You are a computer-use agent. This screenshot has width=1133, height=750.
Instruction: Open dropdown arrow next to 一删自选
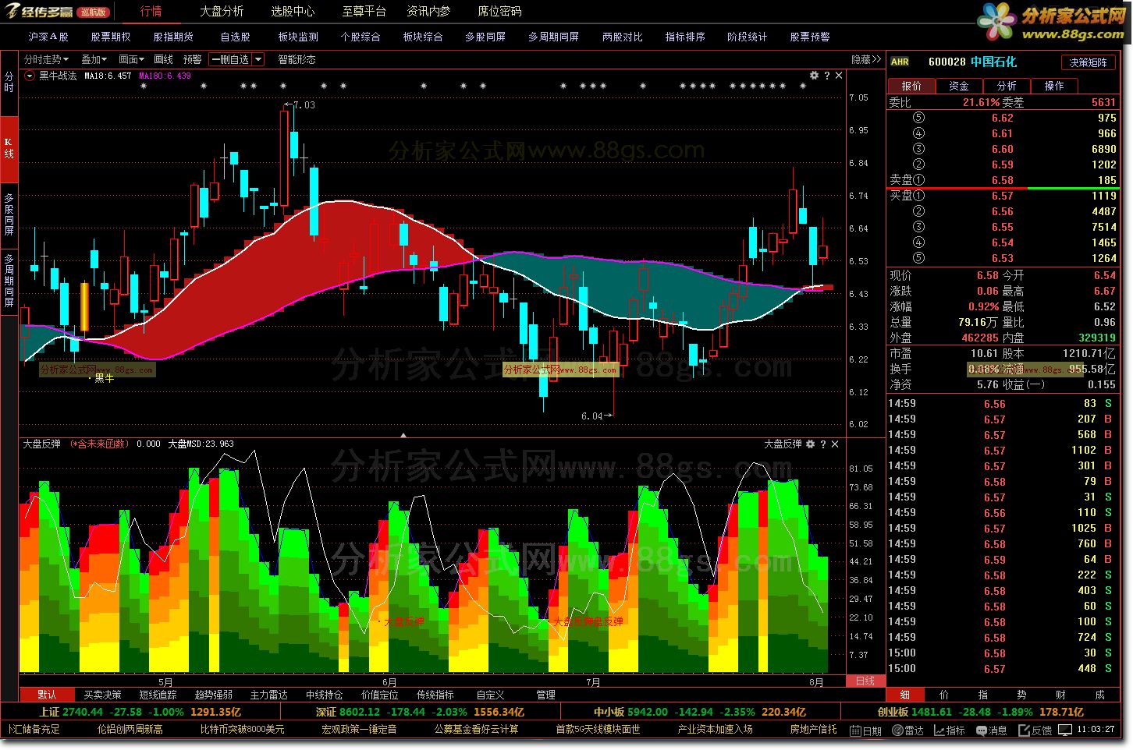258,59
